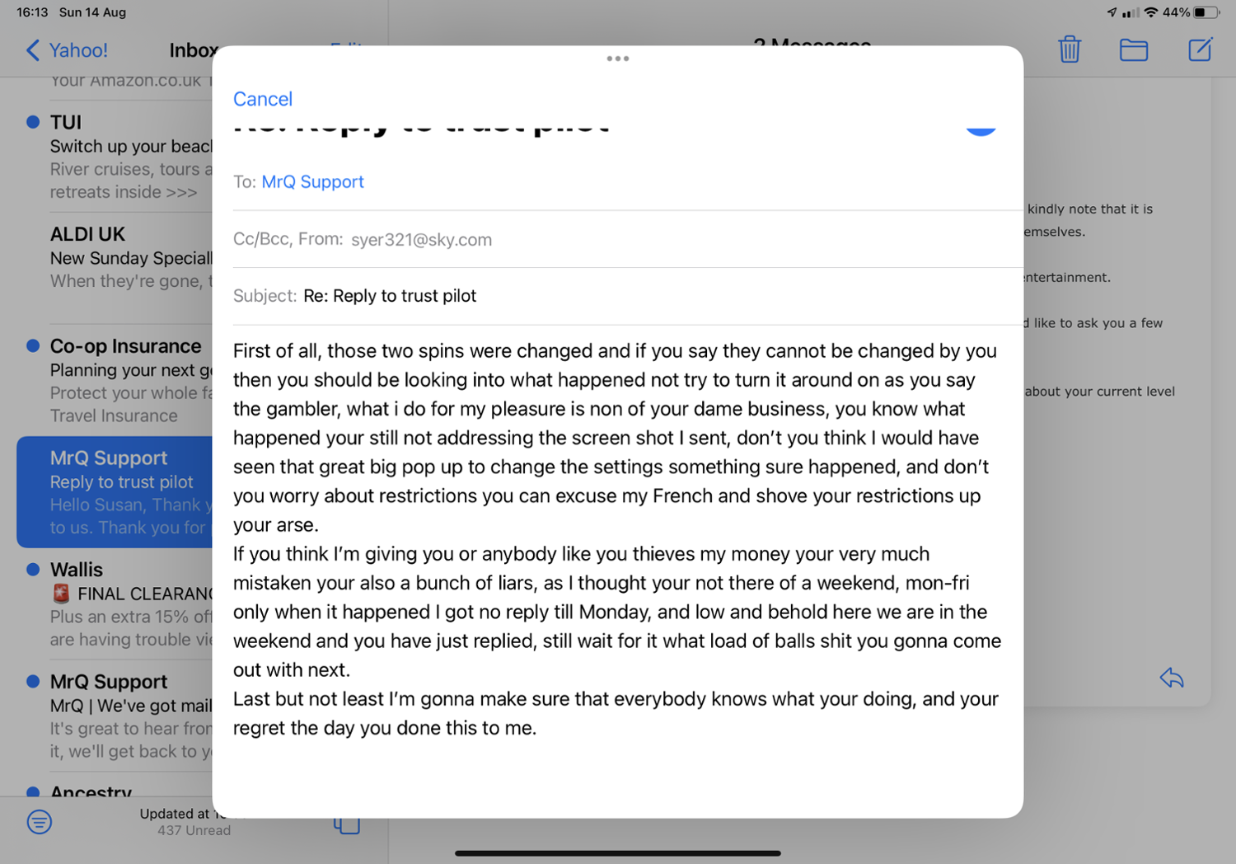Tap the MrQ Support recipient
The height and width of the screenshot is (864, 1236).
(312, 182)
